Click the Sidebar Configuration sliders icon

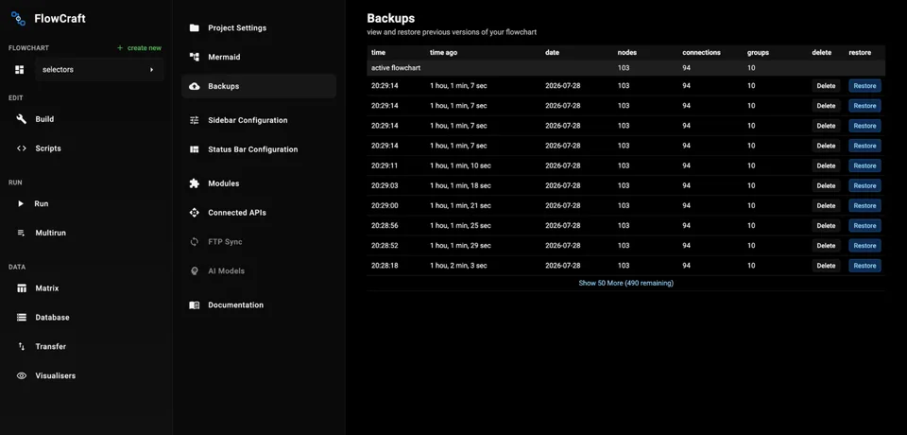(195, 120)
